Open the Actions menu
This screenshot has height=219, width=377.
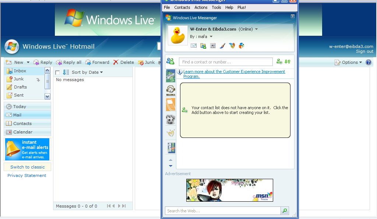click(x=201, y=7)
